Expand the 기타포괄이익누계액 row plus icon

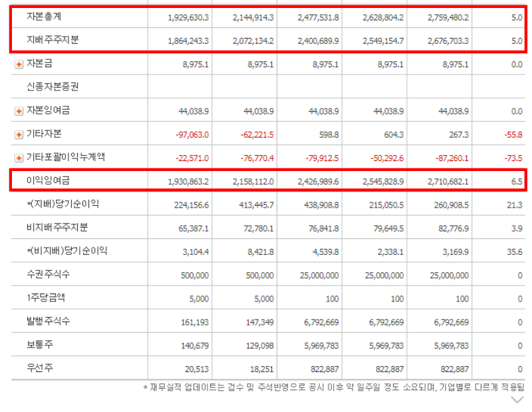[19, 158]
